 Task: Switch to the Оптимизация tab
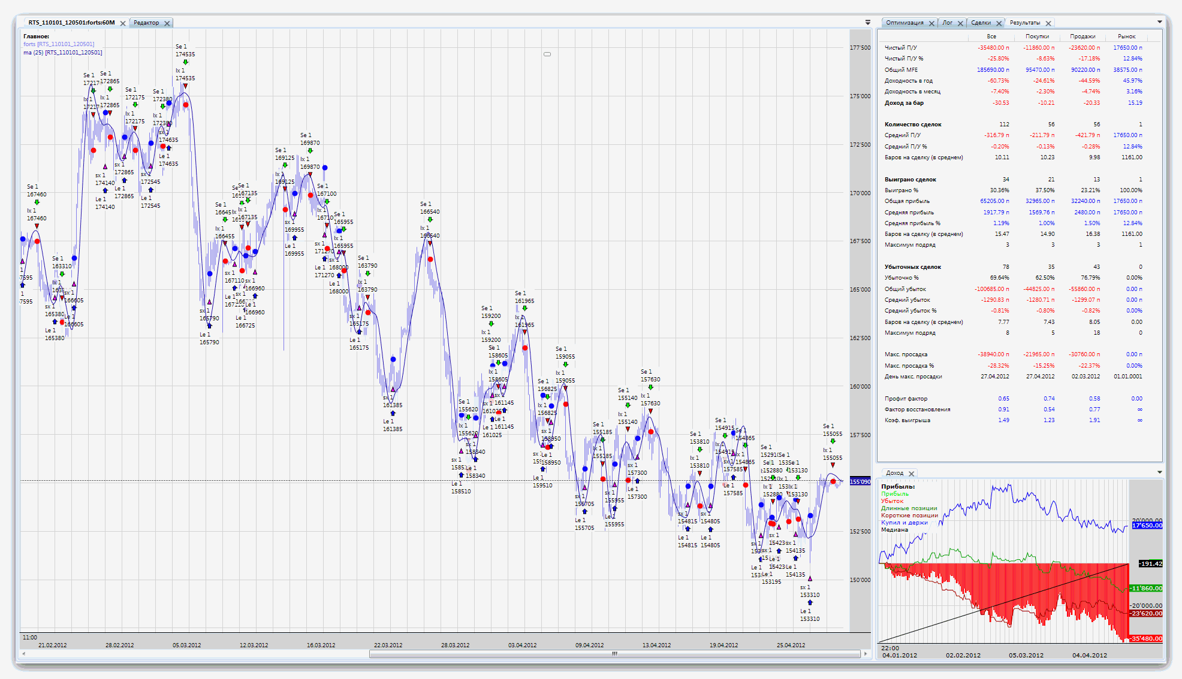[x=904, y=23]
